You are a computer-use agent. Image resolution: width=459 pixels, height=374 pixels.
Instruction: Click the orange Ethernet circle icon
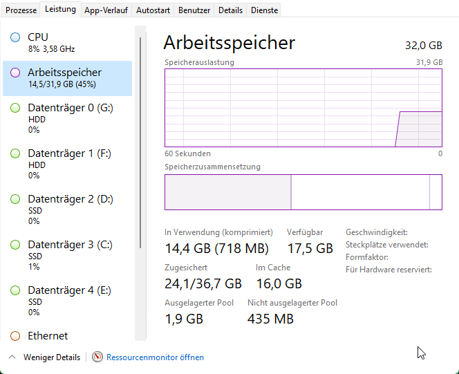click(x=15, y=336)
